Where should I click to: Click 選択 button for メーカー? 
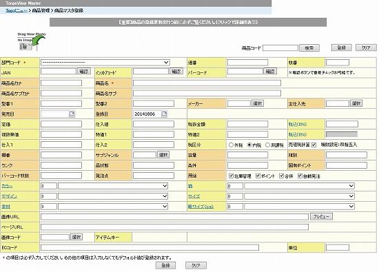click(x=258, y=103)
